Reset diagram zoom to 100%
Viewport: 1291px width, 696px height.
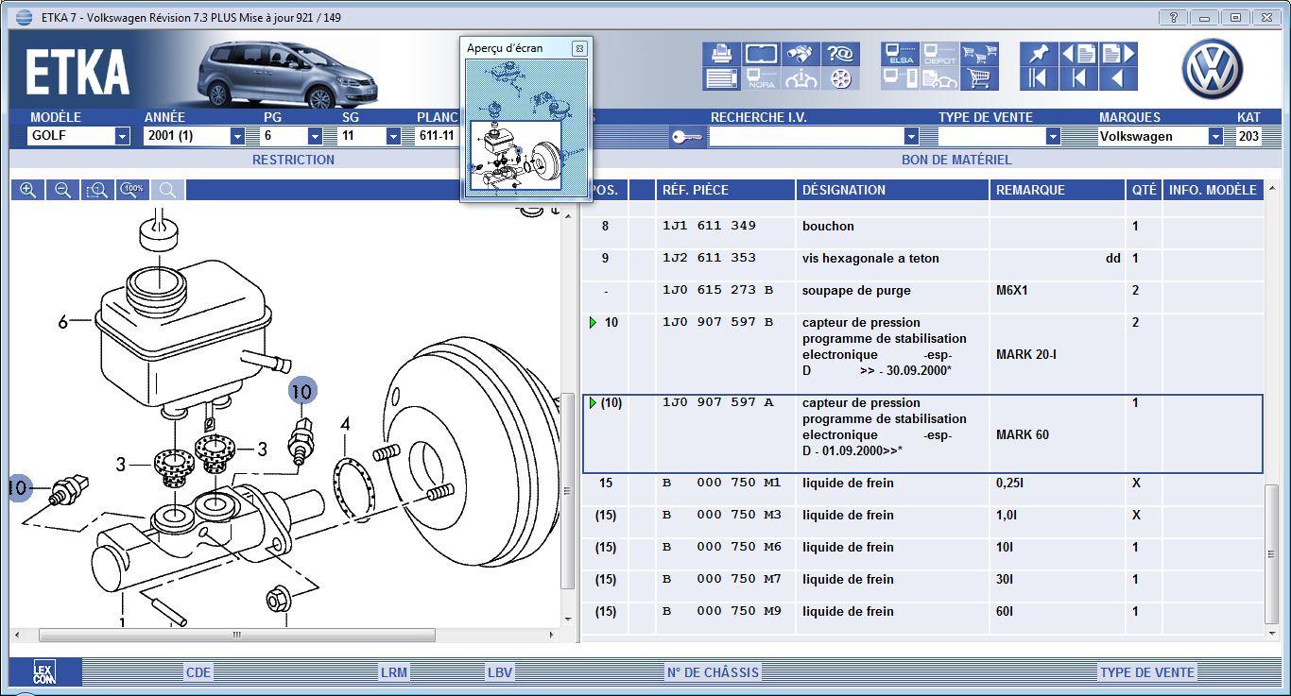132,190
